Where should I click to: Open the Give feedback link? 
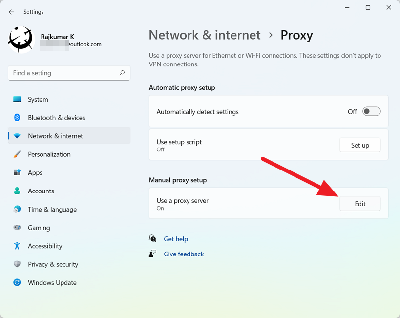click(x=184, y=254)
